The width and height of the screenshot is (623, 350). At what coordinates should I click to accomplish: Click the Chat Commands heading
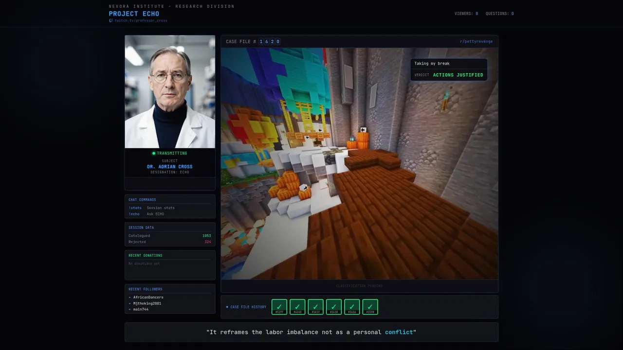pyautogui.click(x=142, y=200)
